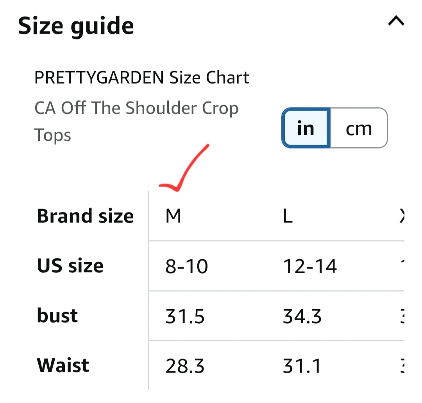The image size is (422, 403).
Task: Tap the 31.1 waist measurement
Action: (x=301, y=366)
